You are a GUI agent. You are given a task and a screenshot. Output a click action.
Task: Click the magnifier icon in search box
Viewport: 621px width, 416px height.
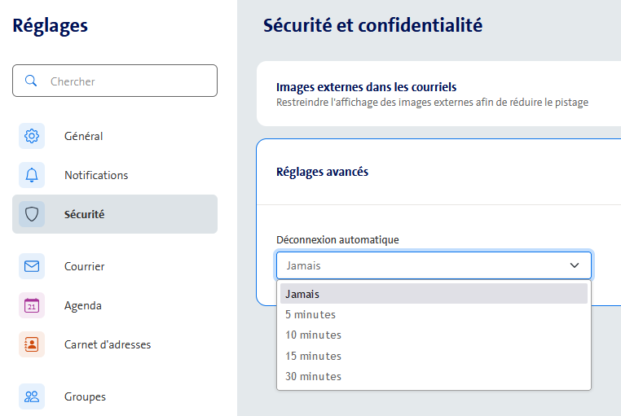pos(32,81)
